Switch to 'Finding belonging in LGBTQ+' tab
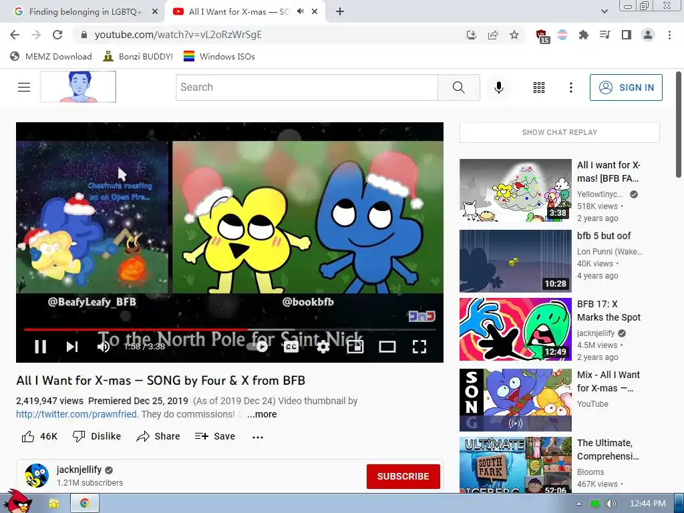684x513 pixels. pyautogui.click(x=85, y=12)
